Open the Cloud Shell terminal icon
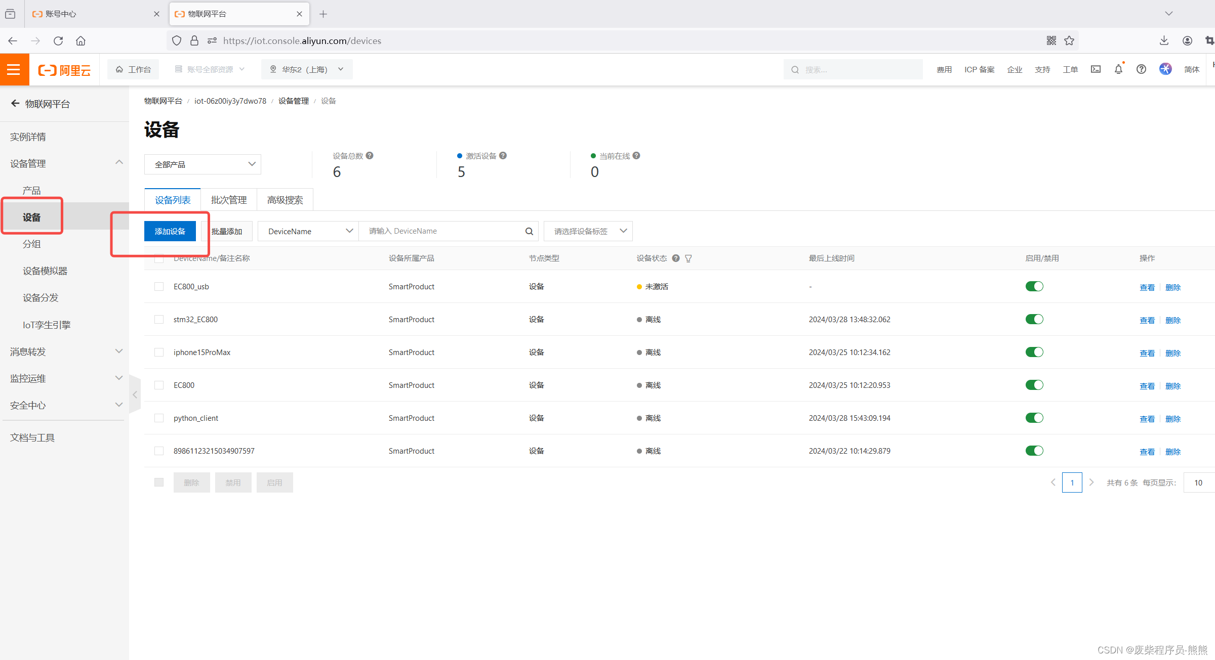 point(1096,69)
